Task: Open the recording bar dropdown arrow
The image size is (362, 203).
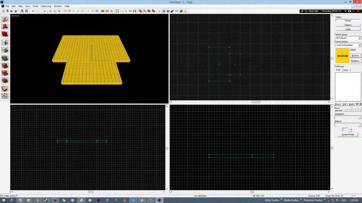Action: [346, 11]
